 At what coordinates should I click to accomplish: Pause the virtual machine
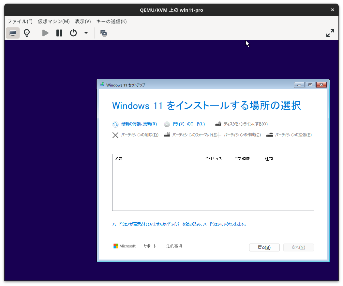pyautogui.click(x=59, y=33)
